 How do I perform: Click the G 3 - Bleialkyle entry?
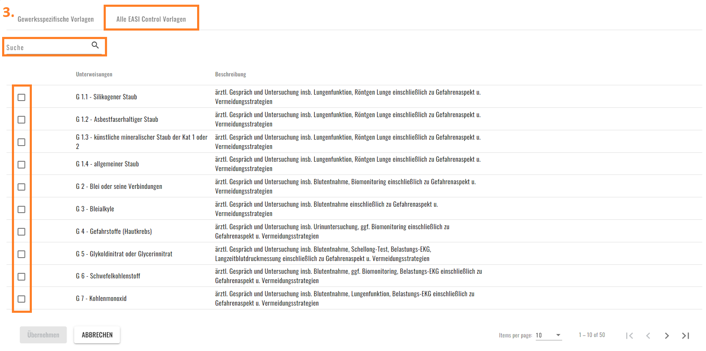tap(95, 209)
